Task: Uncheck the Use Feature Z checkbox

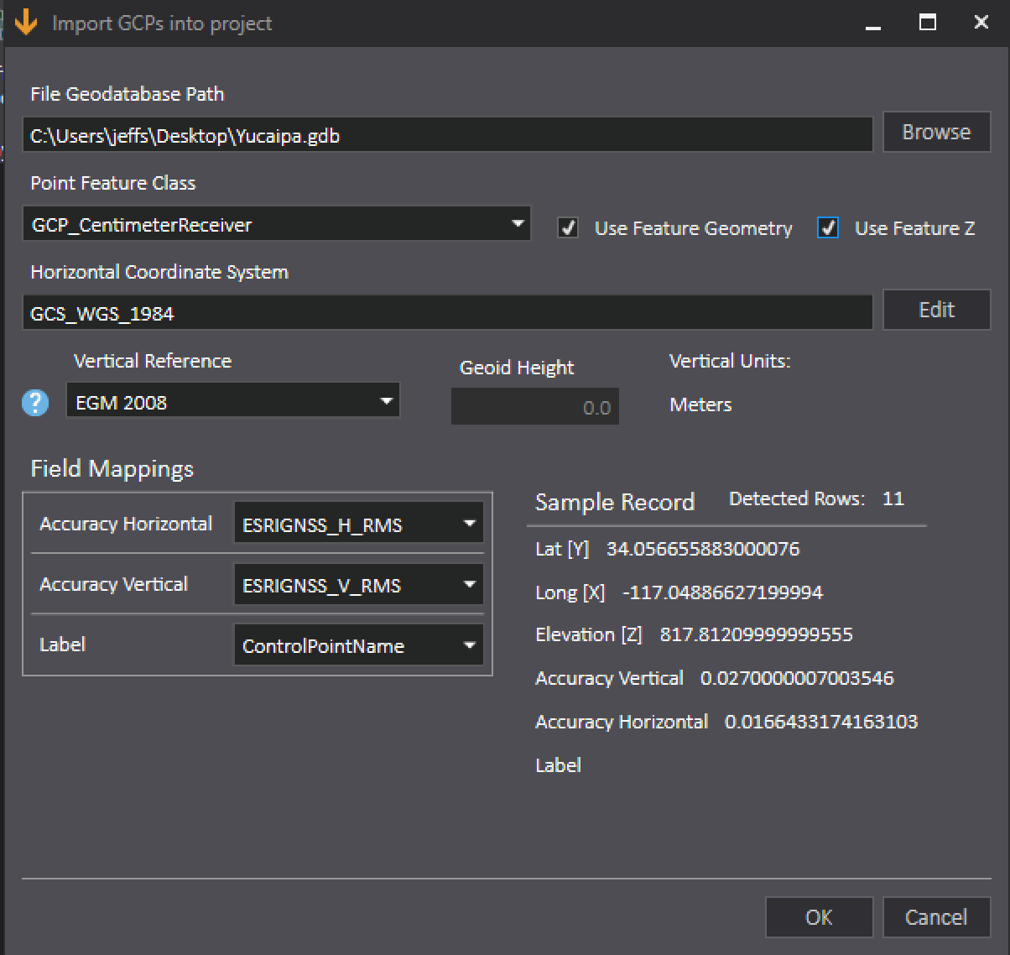Action: pyautogui.click(x=828, y=228)
